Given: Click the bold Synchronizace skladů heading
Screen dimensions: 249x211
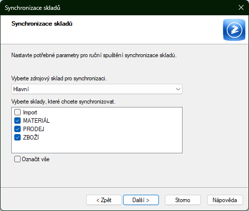Looking at the screenshot, I should coord(42,24).
